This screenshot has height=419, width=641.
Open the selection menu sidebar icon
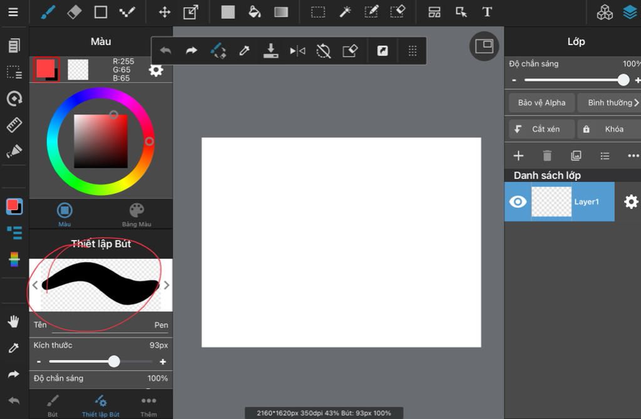(x=14, y=72)
